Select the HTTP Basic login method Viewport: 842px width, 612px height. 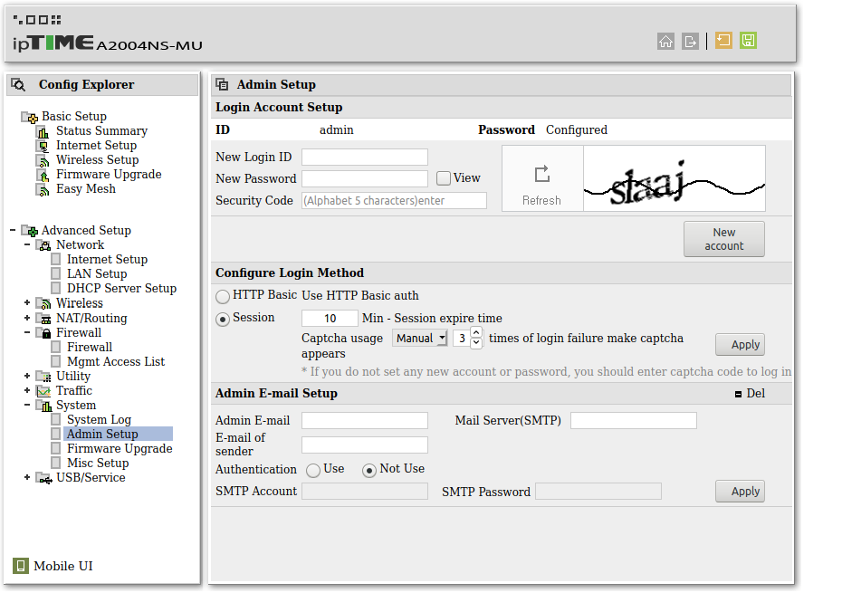coord(223,296)
